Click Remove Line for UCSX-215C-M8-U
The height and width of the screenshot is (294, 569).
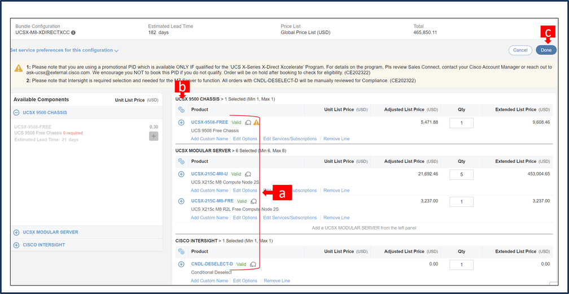click(336, 191)
